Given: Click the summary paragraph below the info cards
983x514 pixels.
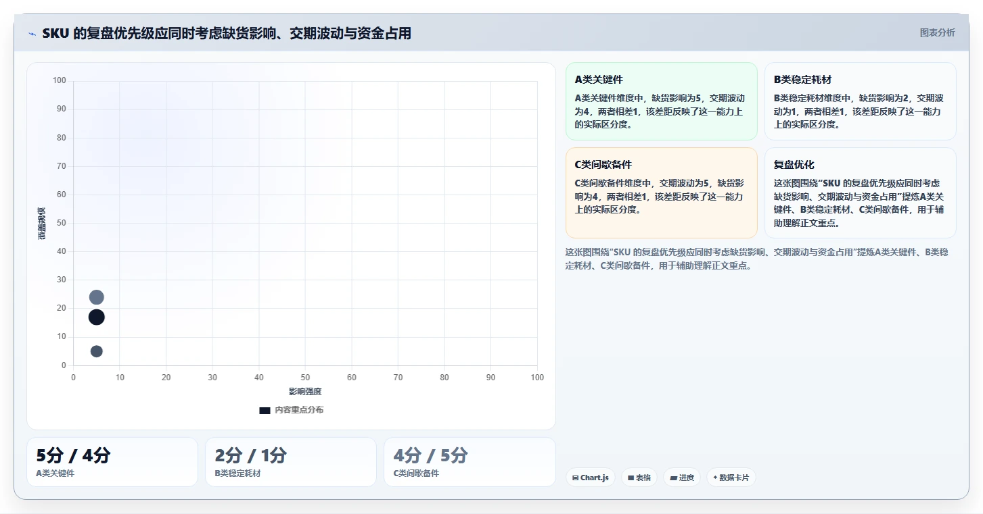Looking at the screenshot, I should click(756, 259).
